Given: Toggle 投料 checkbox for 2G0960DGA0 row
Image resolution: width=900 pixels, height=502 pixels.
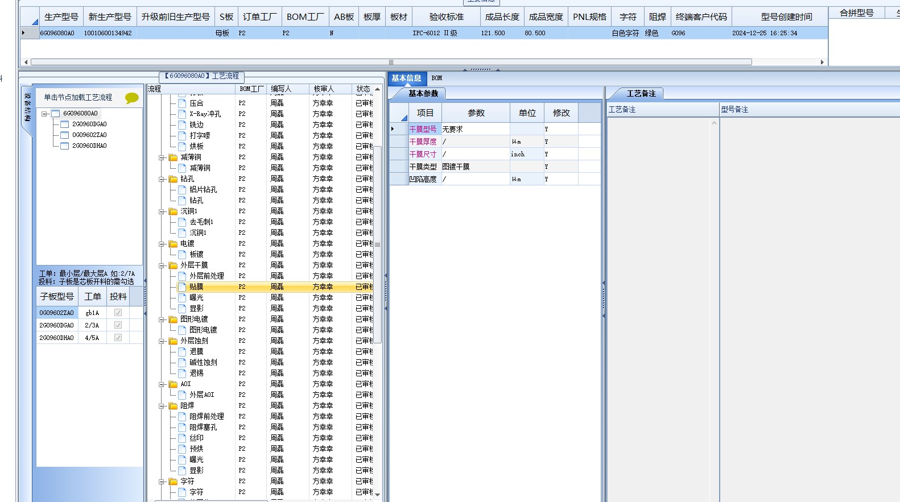Looking at the screenshot, I should pos(118,325).
